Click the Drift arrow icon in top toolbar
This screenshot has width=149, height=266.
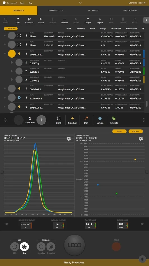[x=18, y=19]
